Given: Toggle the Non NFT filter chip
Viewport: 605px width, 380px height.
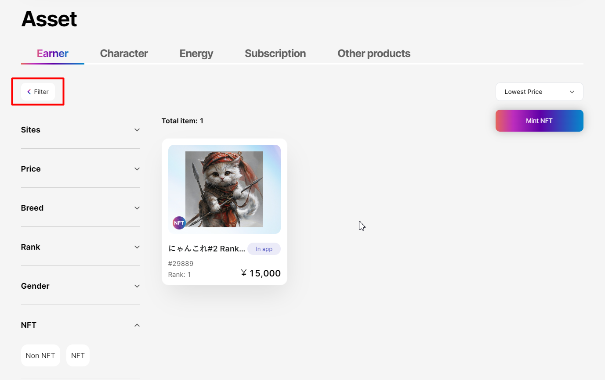Looking at the screenshot, I should [x=40, y=355].
